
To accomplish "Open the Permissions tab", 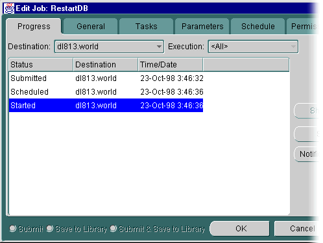I will coord(303,27).
